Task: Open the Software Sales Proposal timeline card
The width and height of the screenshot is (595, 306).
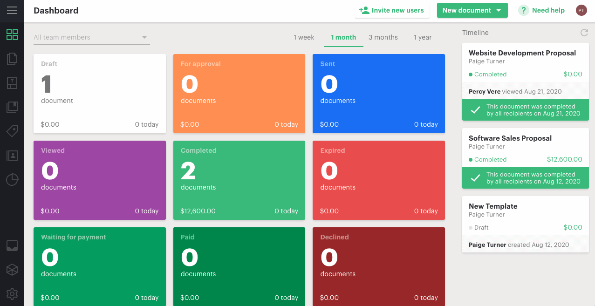Action: click(510, 138)
